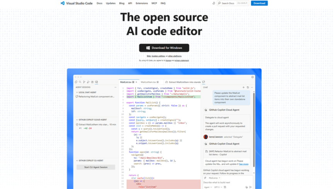Viewport: 334px width, 189px height.
Task: Open the privacy statement link
Action: [182, 61]
